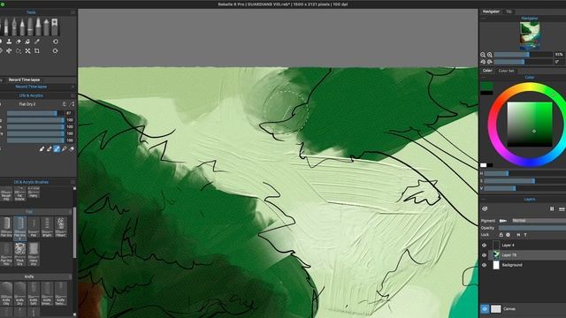Open Record Time-lapse panel menu

pyautogui.click(x=73, y=87)
